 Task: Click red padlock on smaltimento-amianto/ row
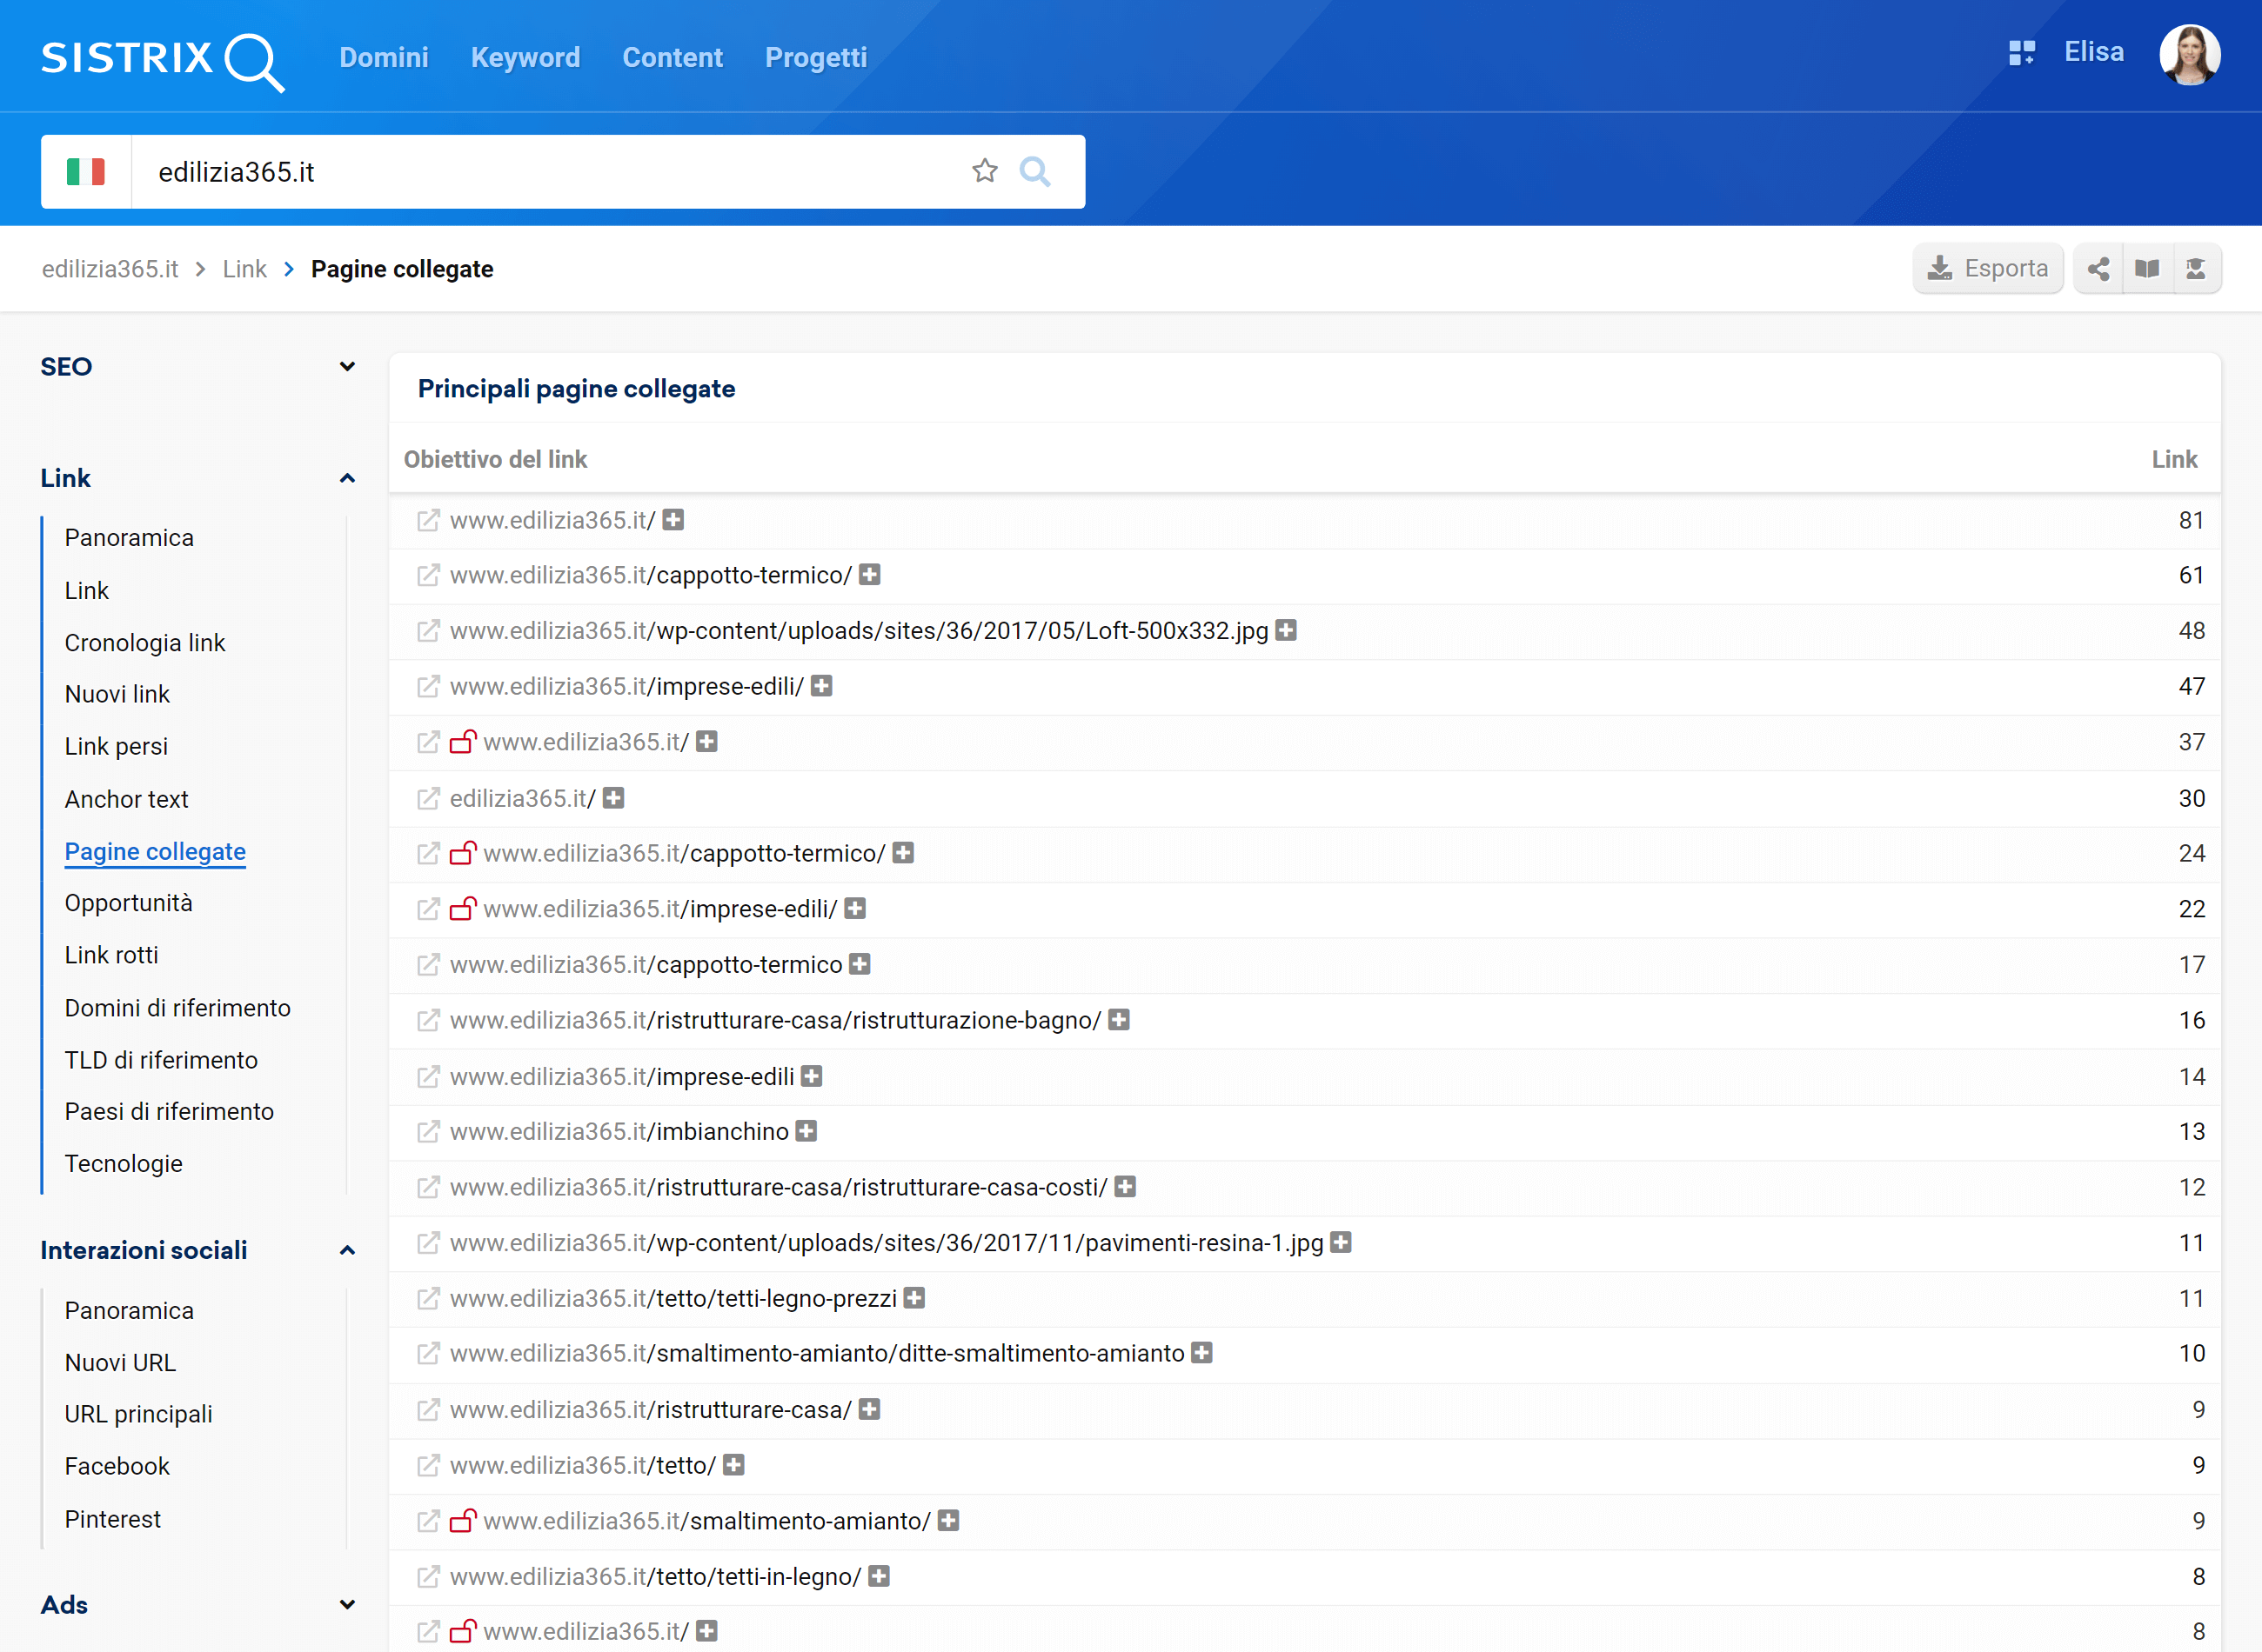point(462,1520)
